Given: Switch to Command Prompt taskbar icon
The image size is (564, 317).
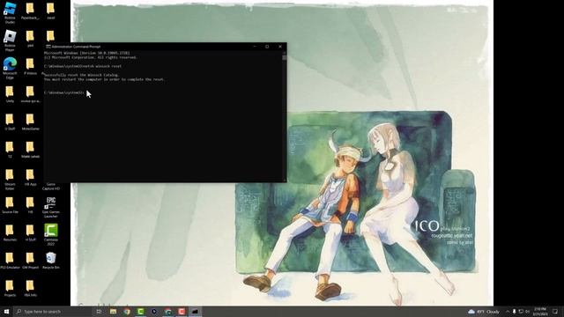Looking at the screenshot, I should tap(196, 312).
